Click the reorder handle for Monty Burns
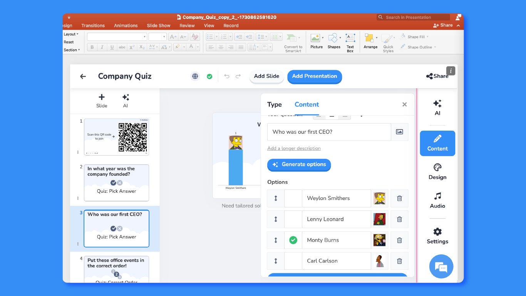Screen dimensions: 526x296 click(276, 240)
